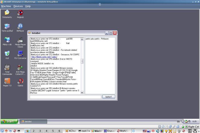The width and height of the screenshot is (200, 133).
Task: Select the Media Player Classic shortcut
Action: click(x=20, y=42)
